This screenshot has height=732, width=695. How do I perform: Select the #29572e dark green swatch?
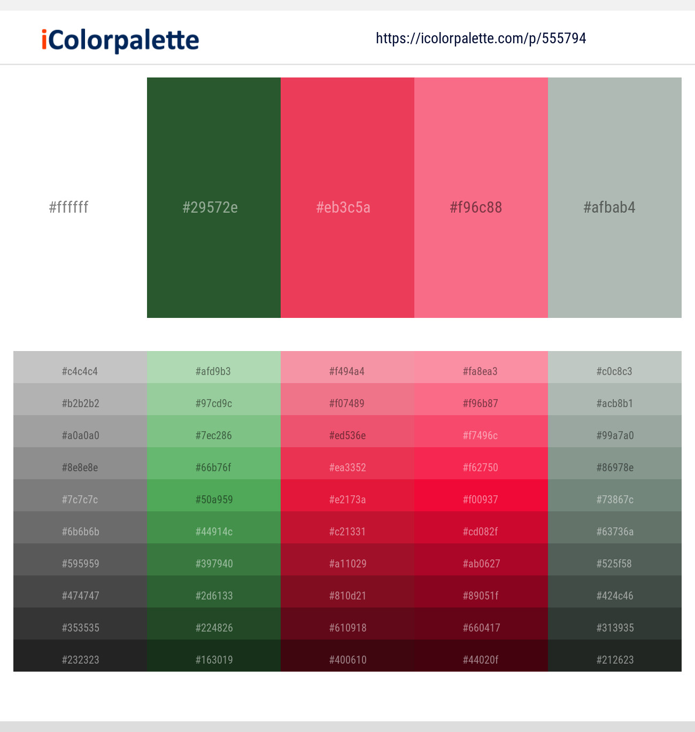coord(214,198)
